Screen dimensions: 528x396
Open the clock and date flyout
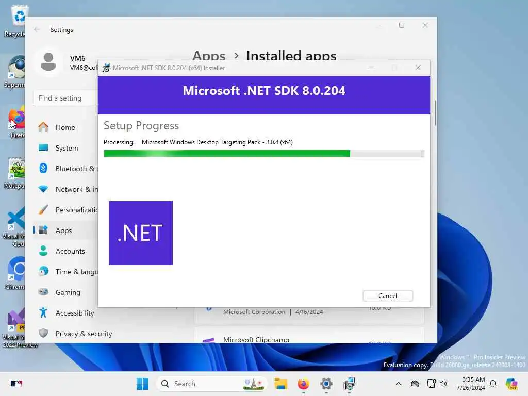click(x=471, y=384)
